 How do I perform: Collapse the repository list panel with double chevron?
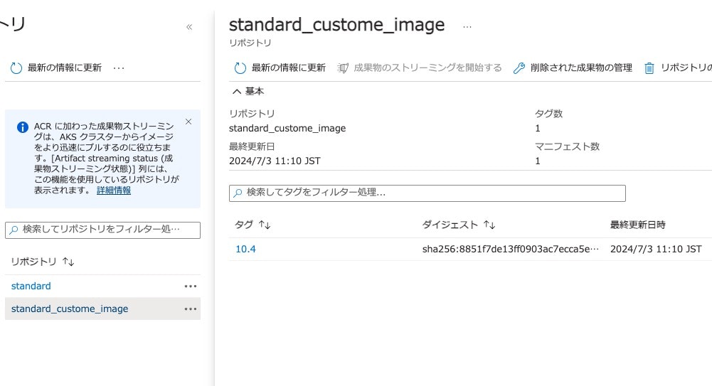click(x=189, y=27)
